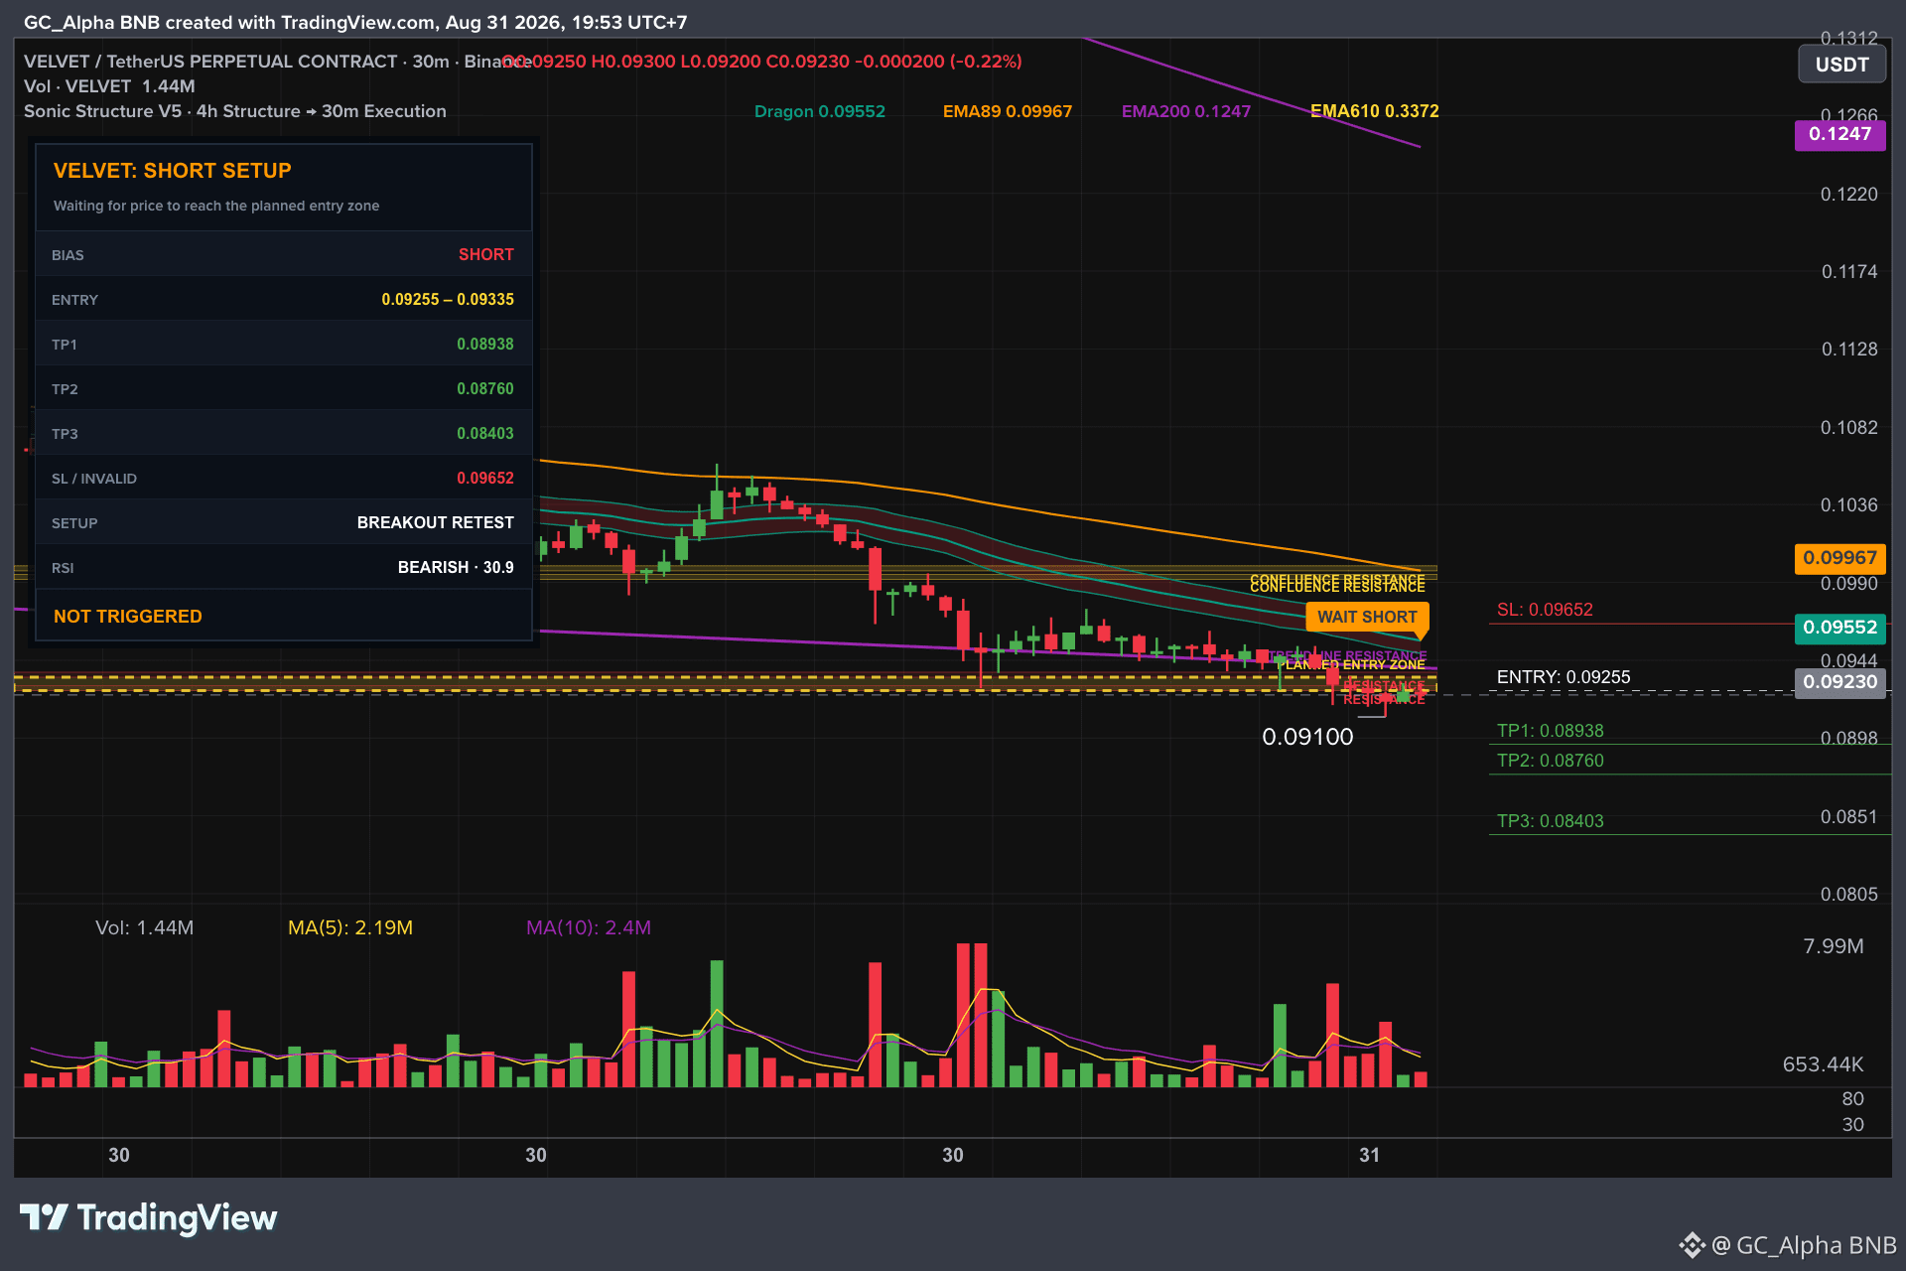Click the Vol: 1.44M volume readout
1906x1271 pixels.
(x=145, y=927)
